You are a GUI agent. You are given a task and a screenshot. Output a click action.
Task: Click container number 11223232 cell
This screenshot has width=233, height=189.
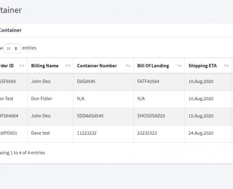[x=104, y=134]
